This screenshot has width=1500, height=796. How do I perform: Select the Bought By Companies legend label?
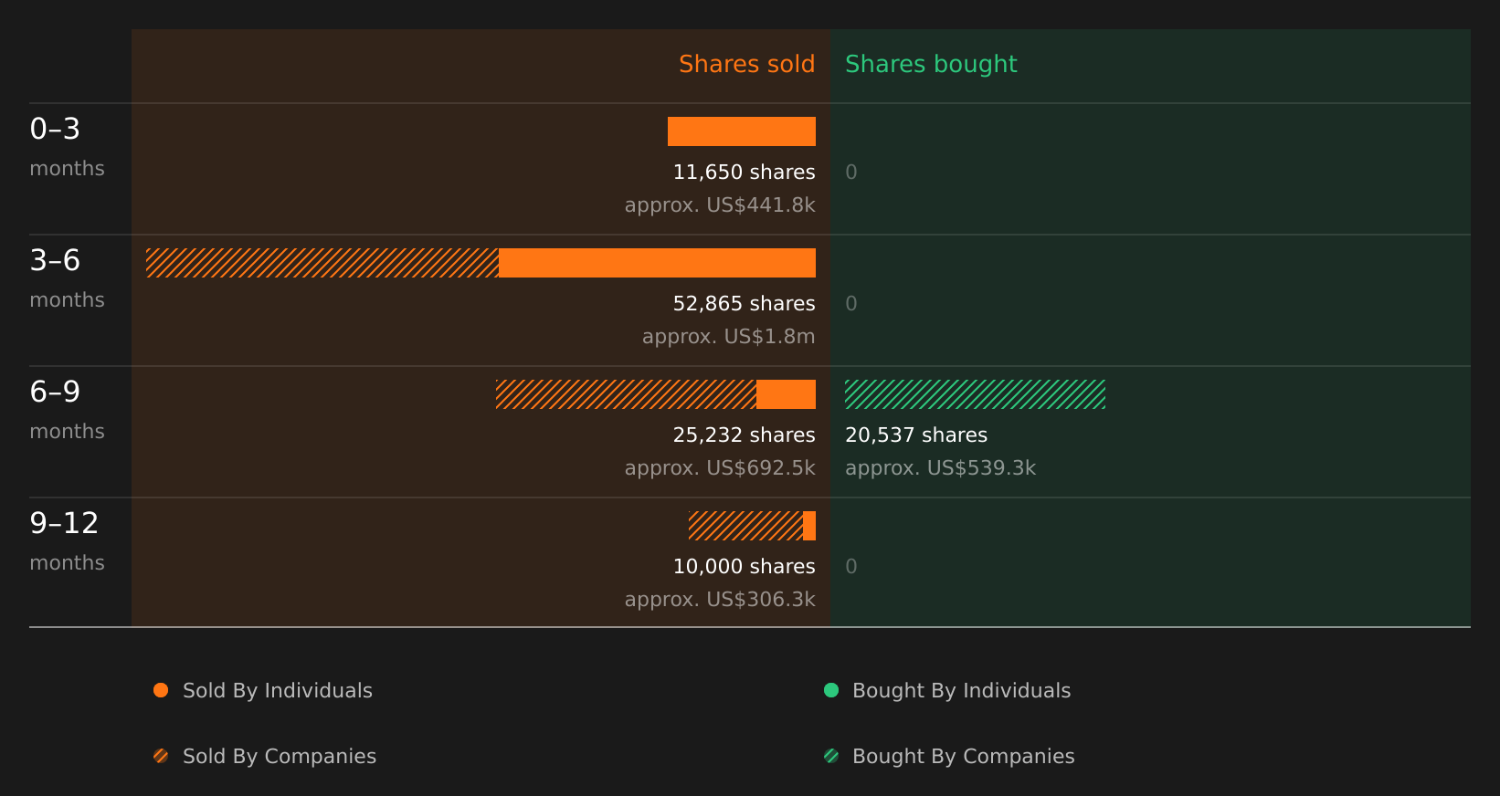point(963,757)
